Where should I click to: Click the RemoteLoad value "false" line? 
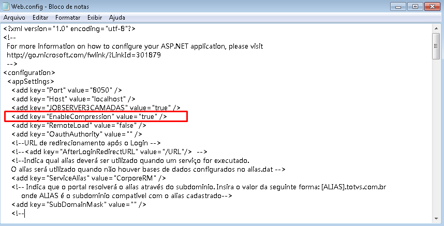point(79,125)
